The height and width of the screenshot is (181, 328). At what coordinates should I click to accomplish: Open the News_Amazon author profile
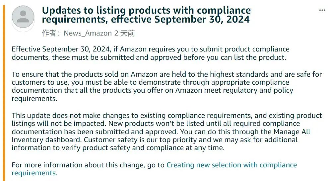(x=88, y=33)
